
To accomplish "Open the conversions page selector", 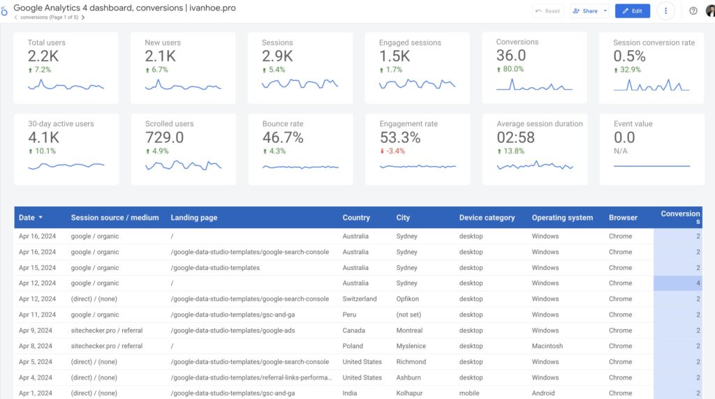I will (x=50, y=17).
